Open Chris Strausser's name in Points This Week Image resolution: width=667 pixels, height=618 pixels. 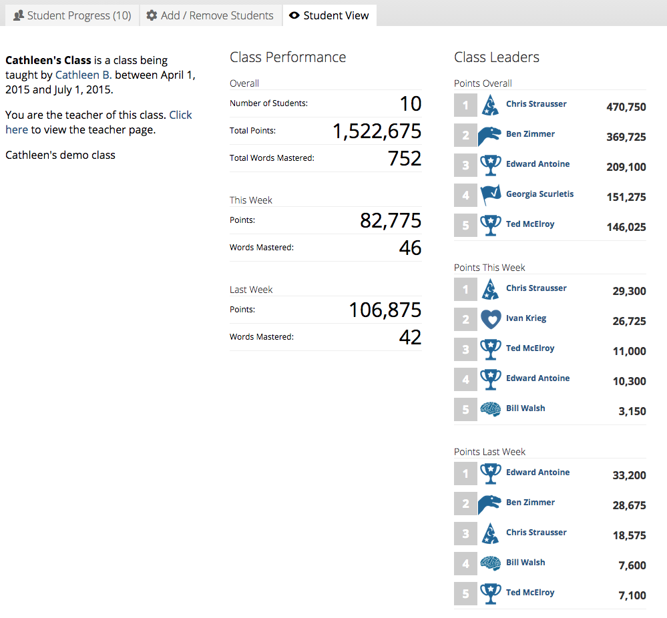pos(535,288)
